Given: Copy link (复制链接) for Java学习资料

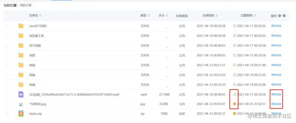Looking at the screenshot, I should [276, 26].
